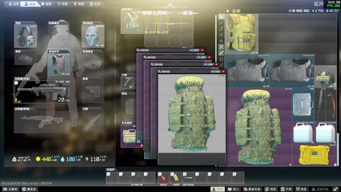Screen dimensions: 341x192
Task: Click the empty back weapon slot
Action: (x=42, y=122)
